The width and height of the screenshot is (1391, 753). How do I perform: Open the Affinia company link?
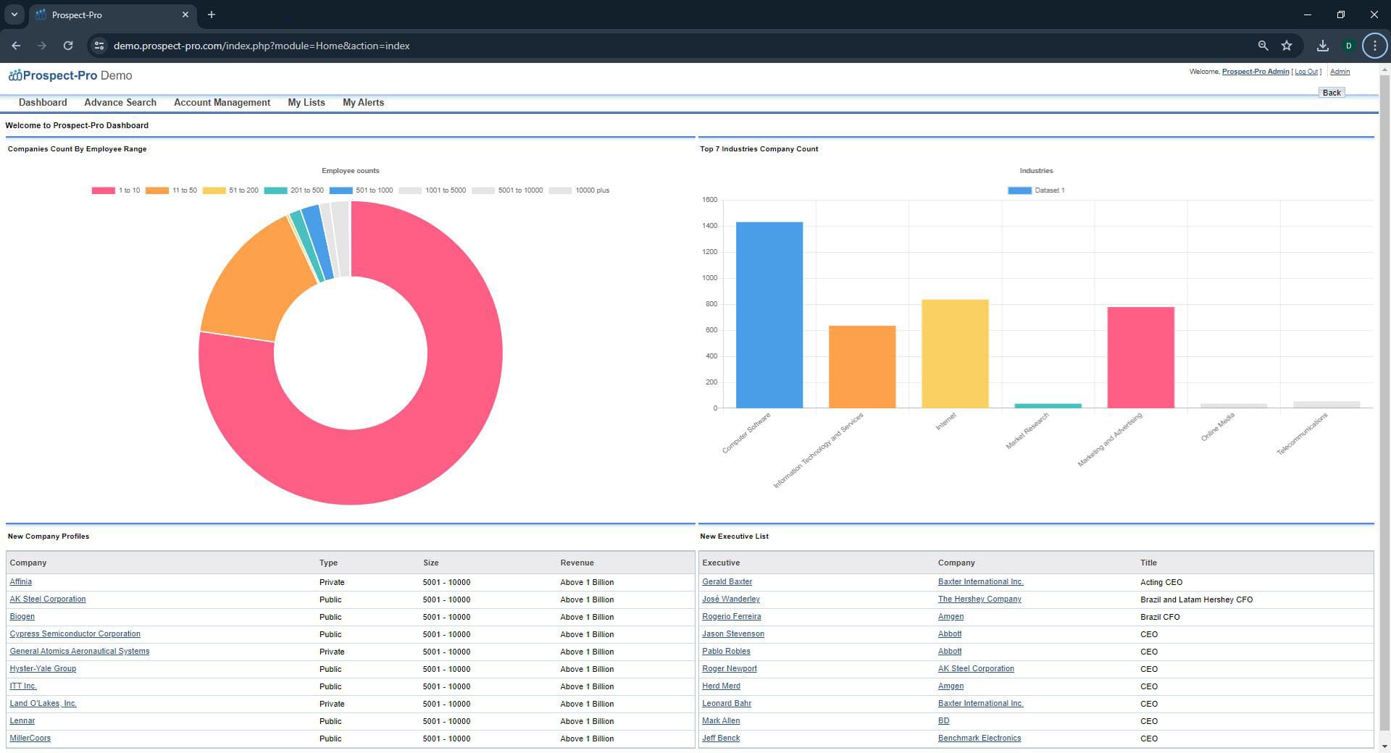tap(20, 582)
